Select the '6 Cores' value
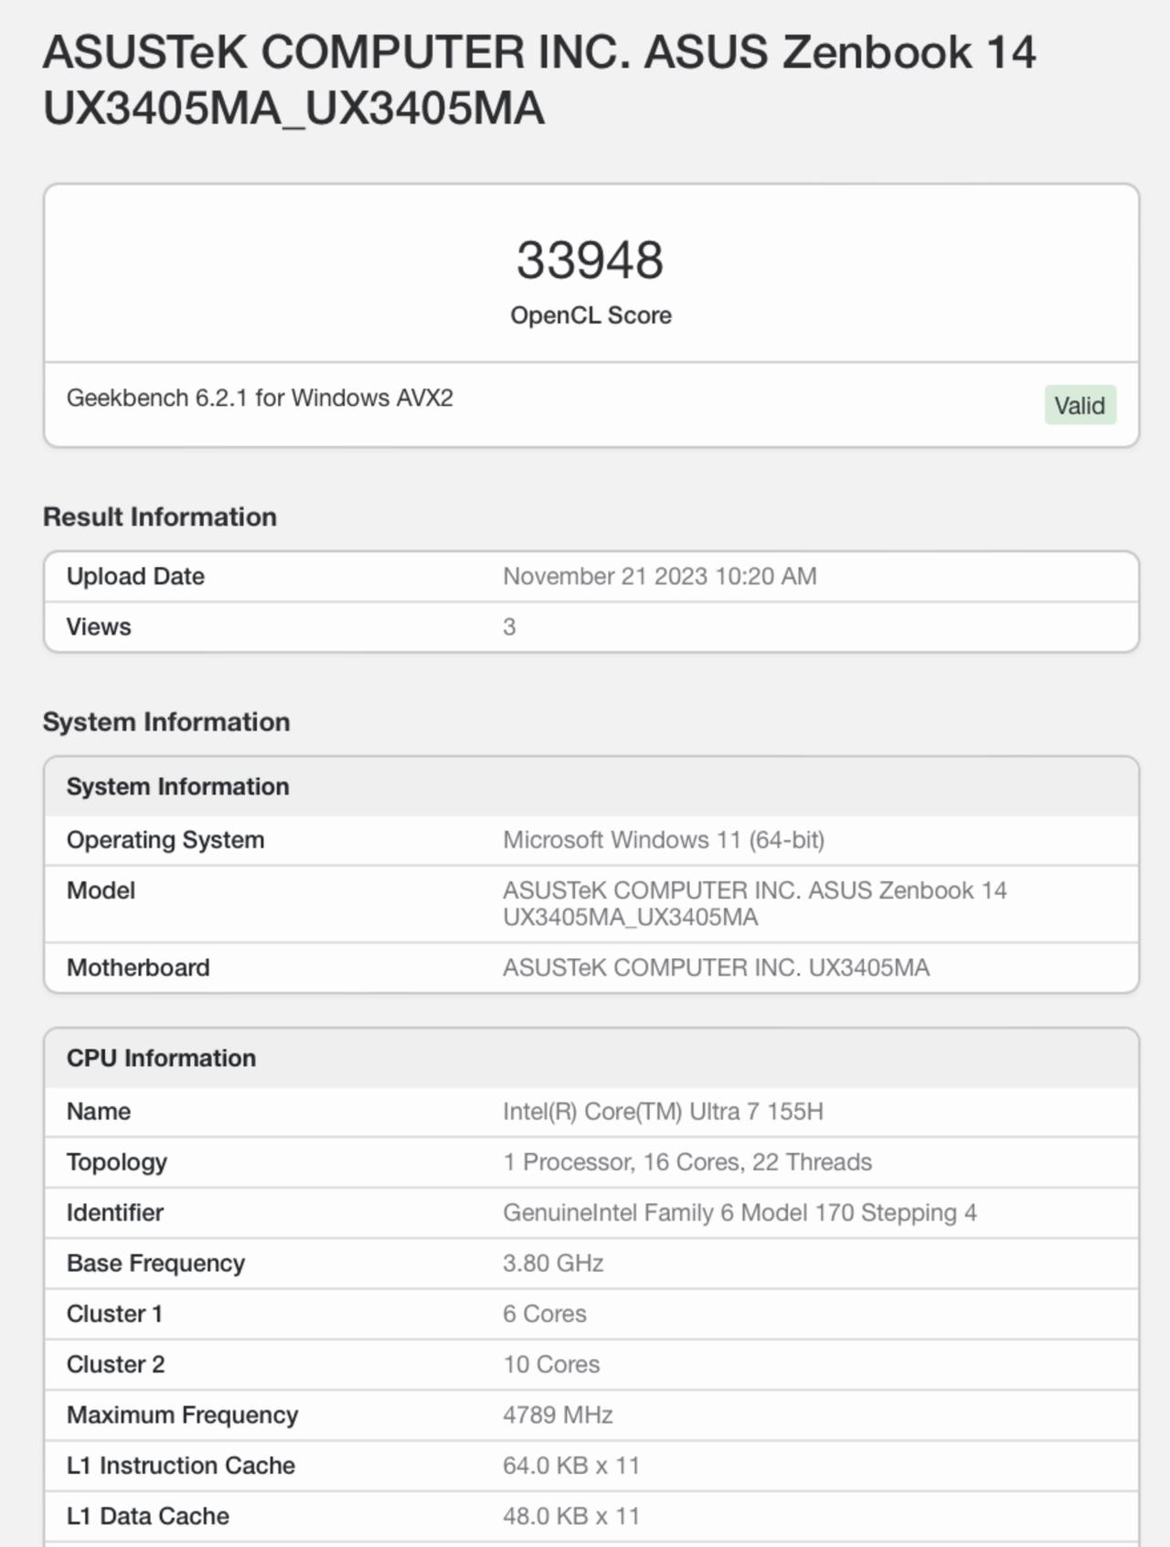1170x1547 pixels. coord(545,1313)
